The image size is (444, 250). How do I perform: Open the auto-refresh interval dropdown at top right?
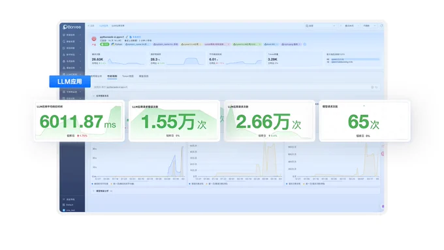370,25
